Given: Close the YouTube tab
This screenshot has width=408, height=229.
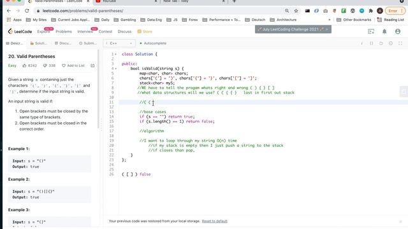Looking at the screenshot, I should coord(156,1).
